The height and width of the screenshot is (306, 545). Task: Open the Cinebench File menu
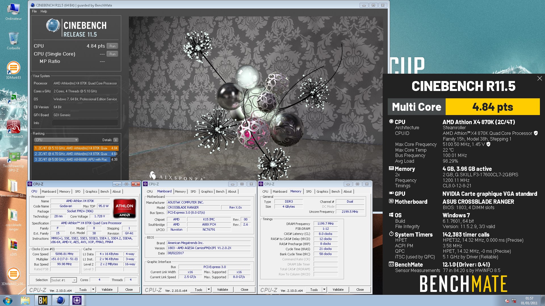[34, 11]
